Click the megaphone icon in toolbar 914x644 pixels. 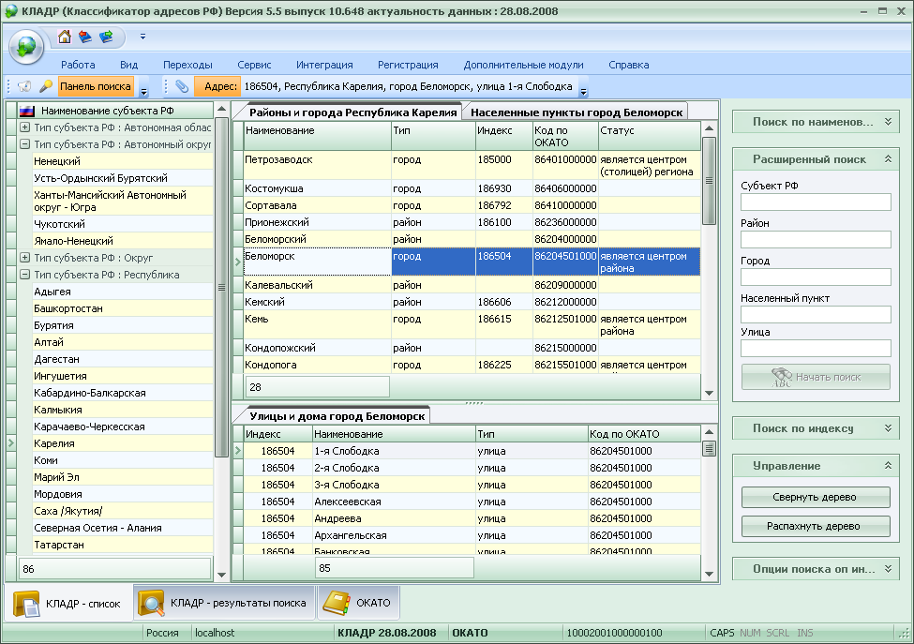[x=24, y=86]
